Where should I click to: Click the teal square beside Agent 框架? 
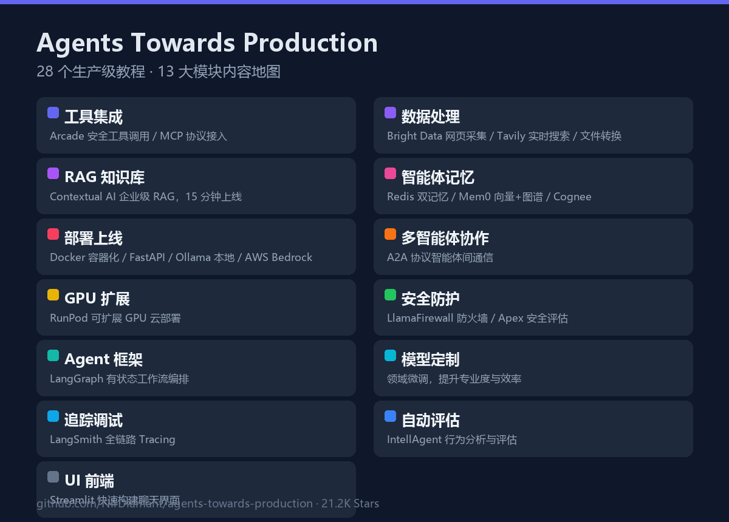pyautogui.click(x=53, y=356)
